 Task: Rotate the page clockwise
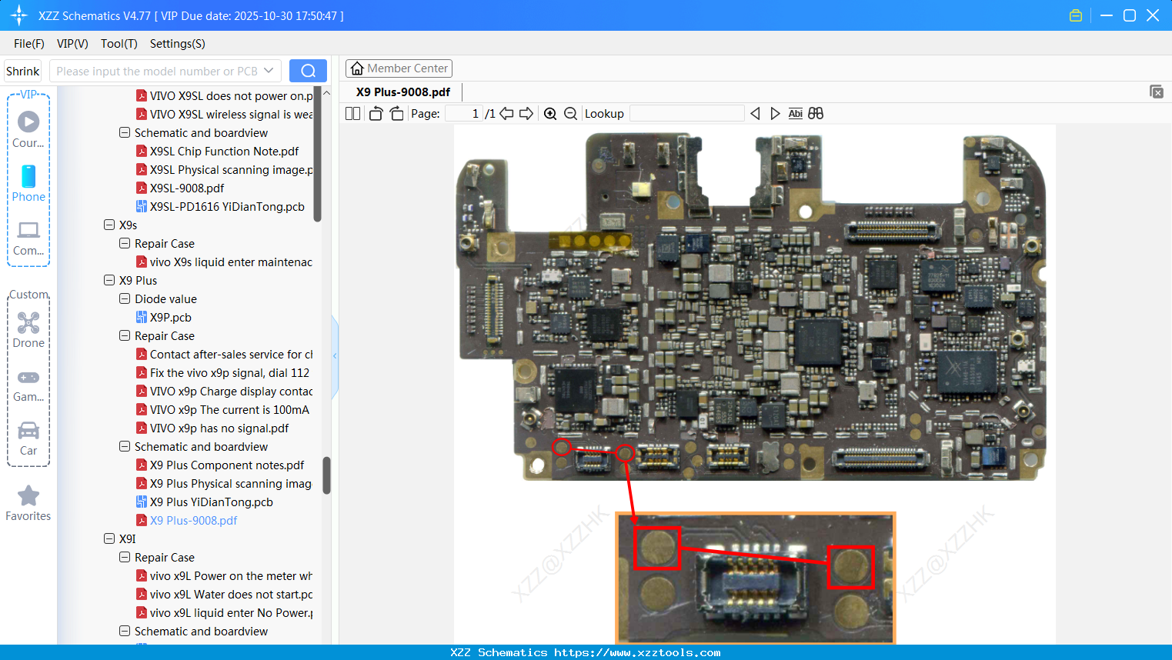point(396,114)
